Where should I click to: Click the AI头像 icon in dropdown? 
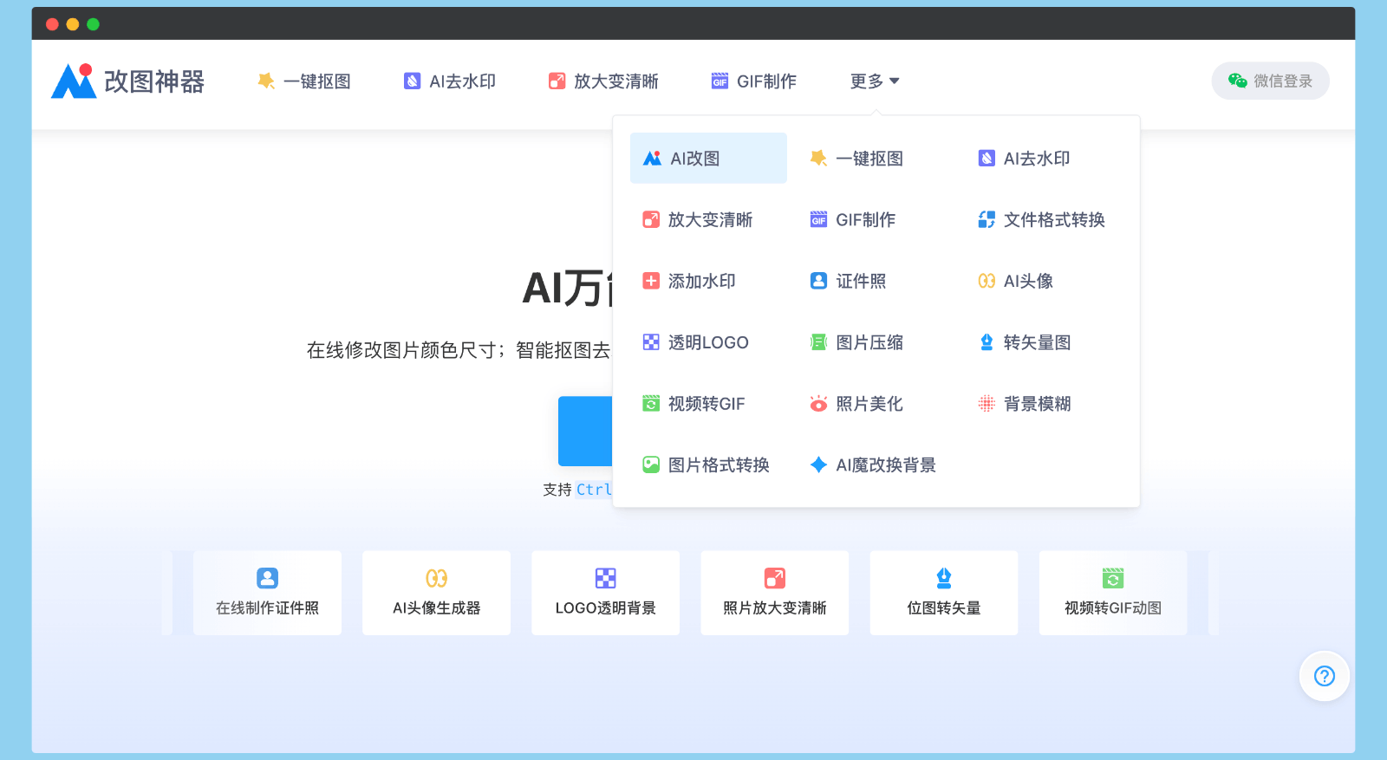tap(987, 281)
